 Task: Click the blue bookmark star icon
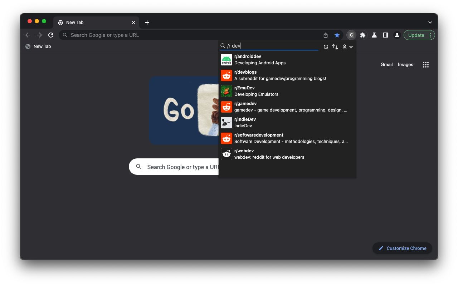pos(337,35)
